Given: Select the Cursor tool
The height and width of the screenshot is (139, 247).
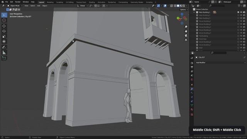Looking at the screenshot, I should click(4, 20).
